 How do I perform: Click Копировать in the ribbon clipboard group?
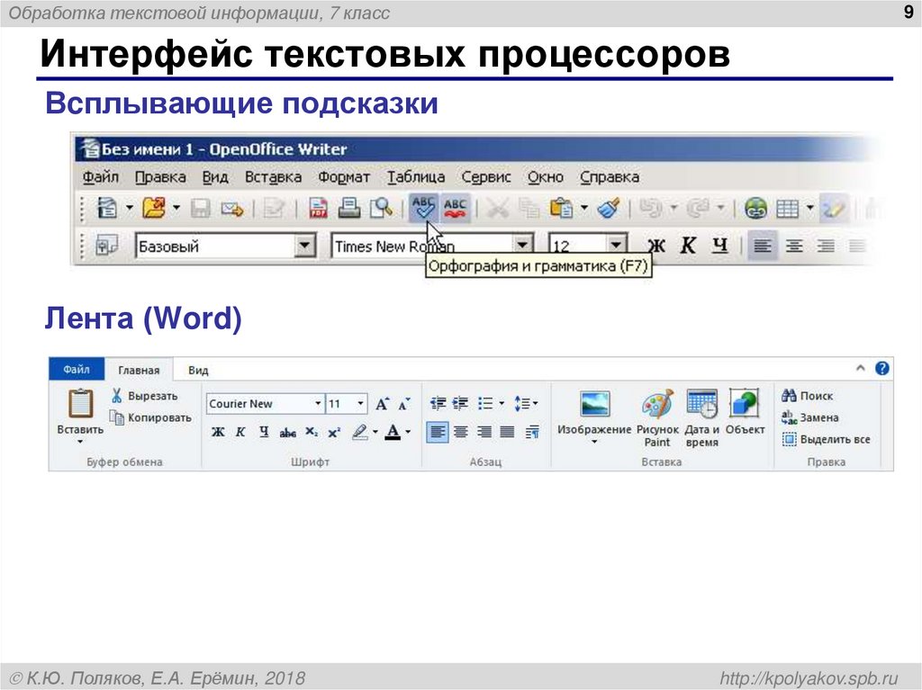tap(151, 418)
